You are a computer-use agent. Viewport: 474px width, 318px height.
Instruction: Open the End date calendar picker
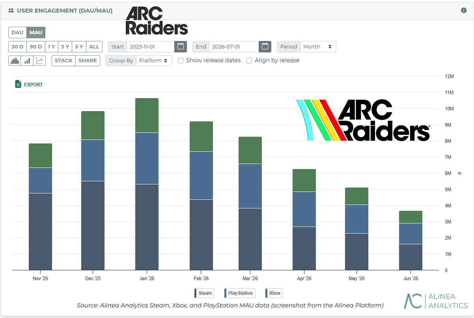click(x=265, y=46)
